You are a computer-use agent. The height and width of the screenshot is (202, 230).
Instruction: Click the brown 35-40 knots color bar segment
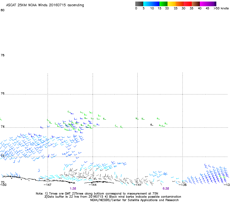click(196, 4)
